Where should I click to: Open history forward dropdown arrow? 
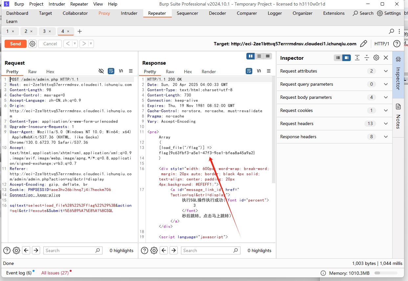91,44
